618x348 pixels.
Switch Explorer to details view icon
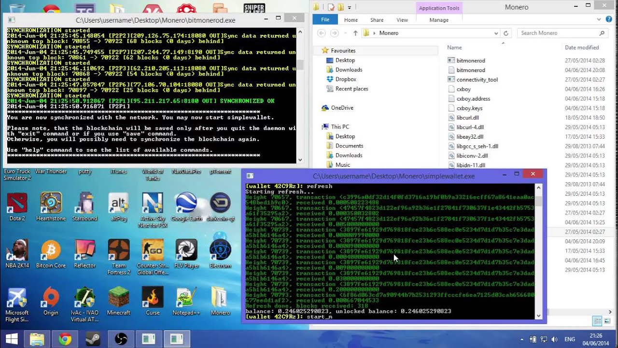[x=597, y=321]
